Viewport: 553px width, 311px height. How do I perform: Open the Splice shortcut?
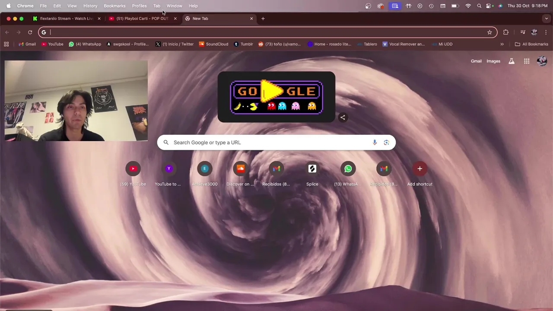tap(312, 174)
